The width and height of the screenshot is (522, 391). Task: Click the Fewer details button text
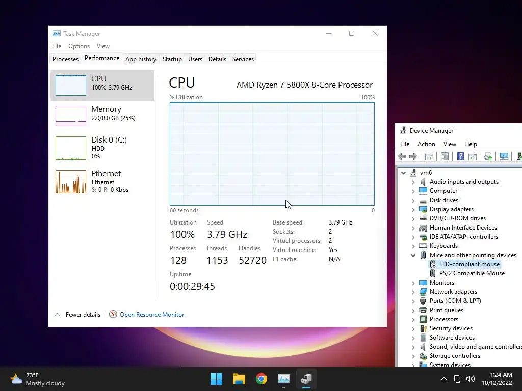tap(83, 315)
